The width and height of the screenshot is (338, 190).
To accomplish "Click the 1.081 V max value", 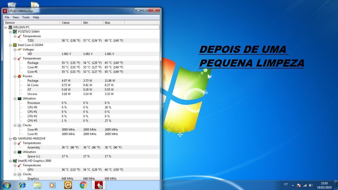I will pos(109,54).
